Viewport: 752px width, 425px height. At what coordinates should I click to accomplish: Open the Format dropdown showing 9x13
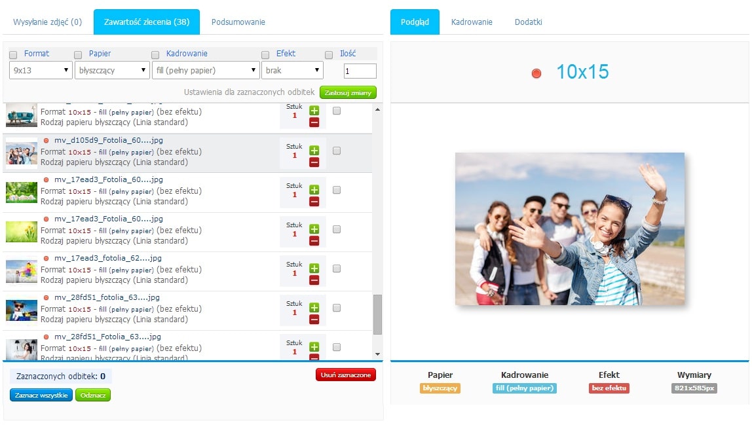pos(41,70)
